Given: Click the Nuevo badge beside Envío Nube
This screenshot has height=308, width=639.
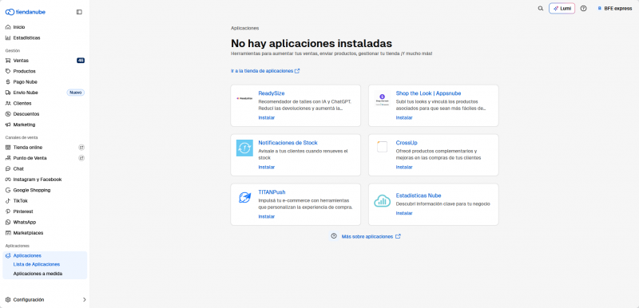Looking at the screenshot, I should point(76,93).
